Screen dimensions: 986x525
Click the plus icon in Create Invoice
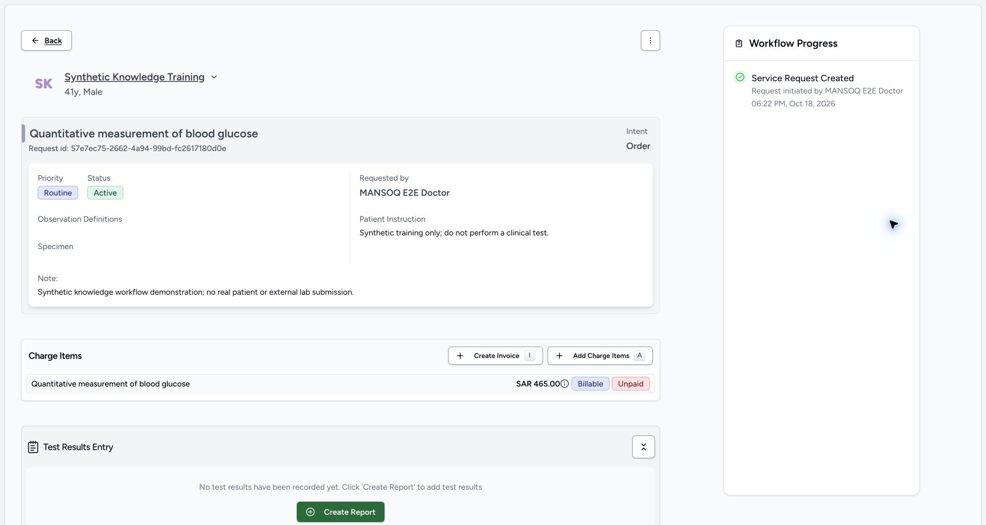tap(460, 356)
